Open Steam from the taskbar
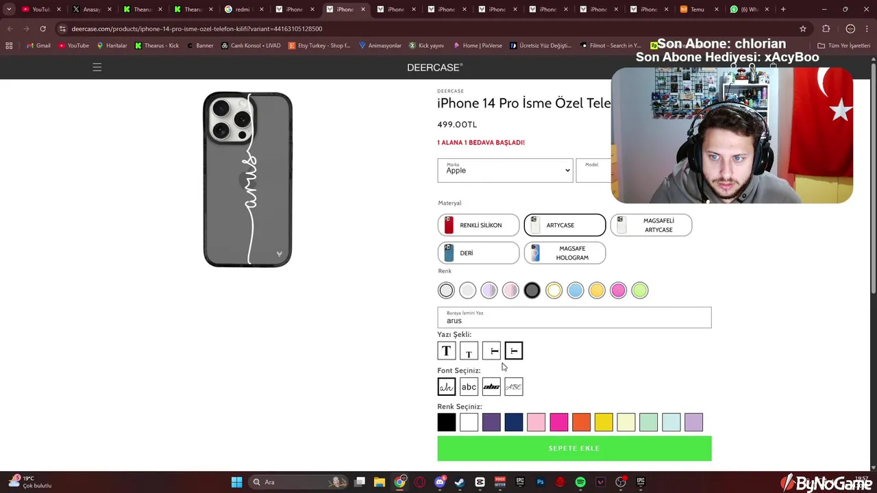Viewport: 877px width, 493px height. coord(460,482)
